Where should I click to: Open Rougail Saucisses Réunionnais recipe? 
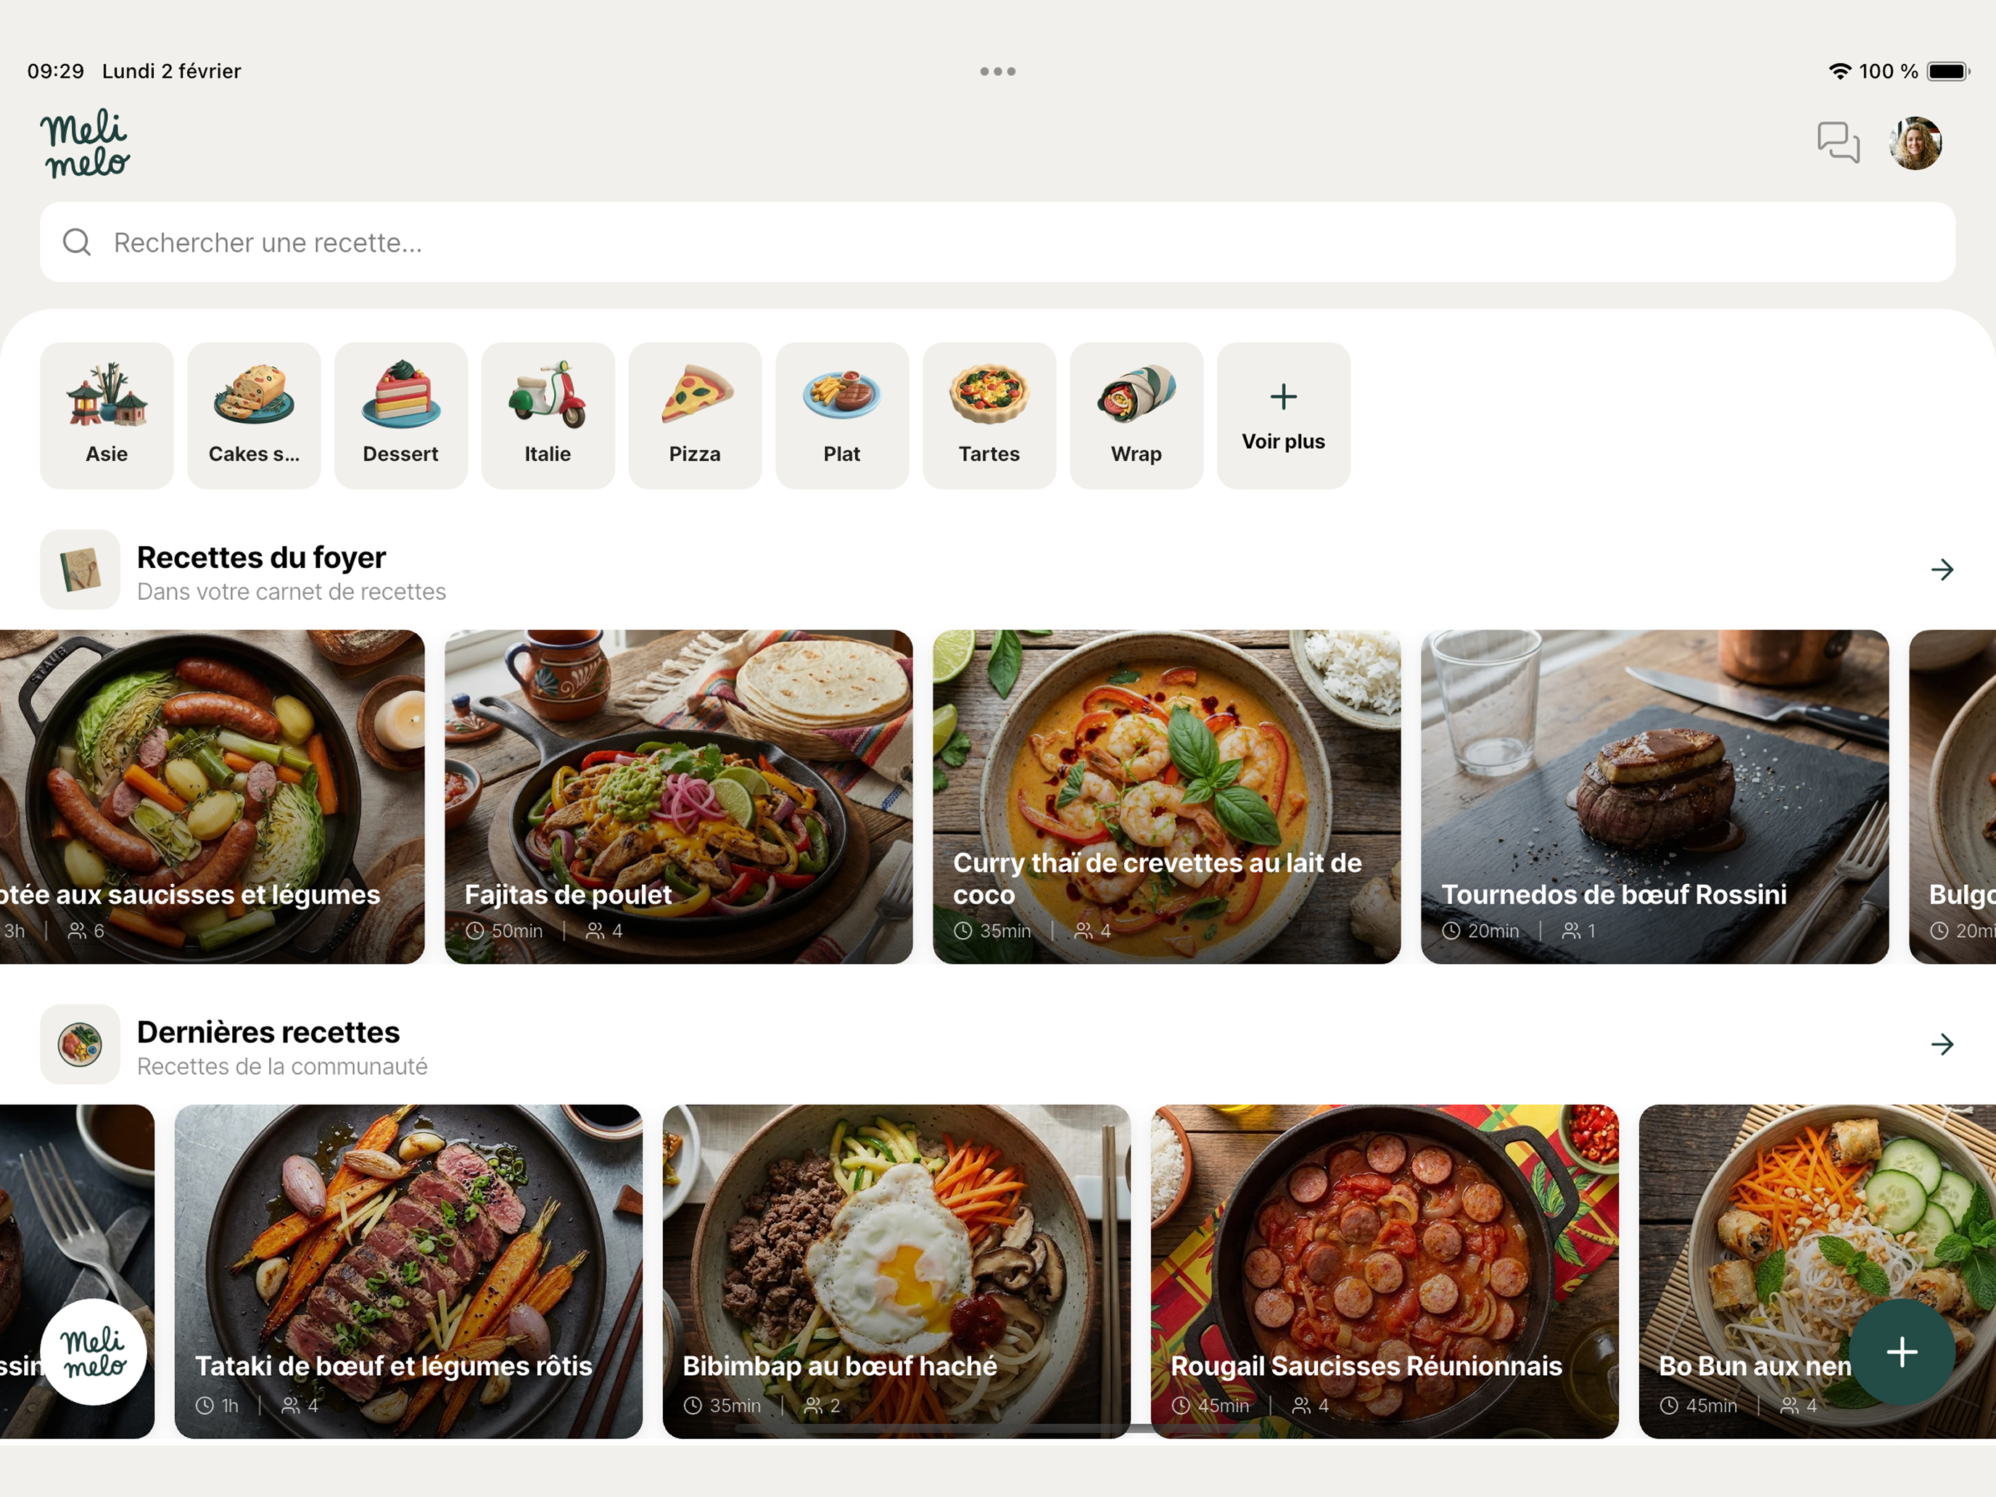pyautogui.click(x=1384, y=1271)
